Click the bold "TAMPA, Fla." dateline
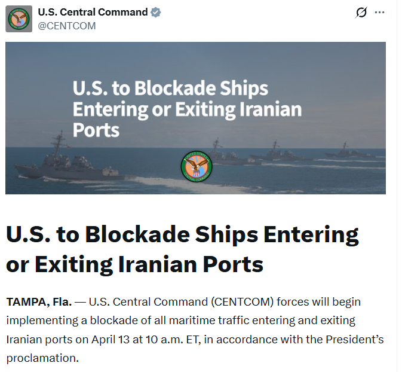 [39, 301]
